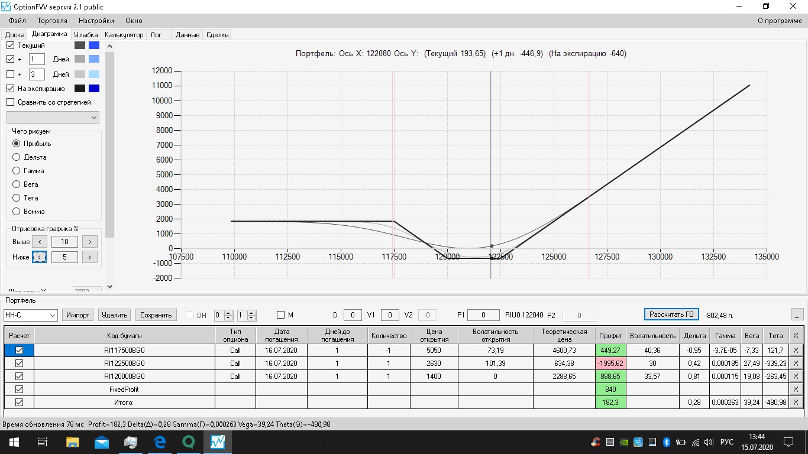The image size is (808, 454).
Task: Toggle the M checkbox in portfolio toolbar
Action: click(x=281, y=315)
